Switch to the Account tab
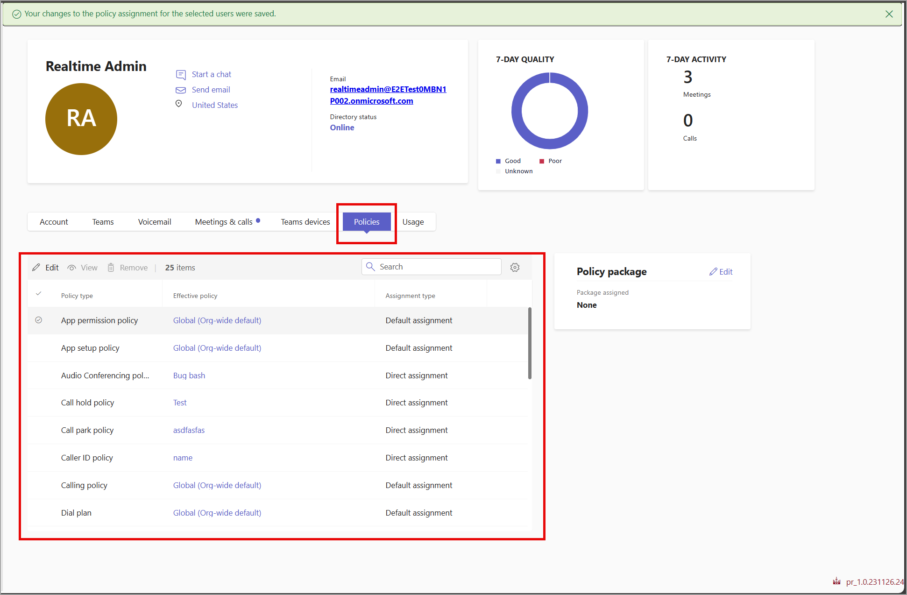 (54, 221)
